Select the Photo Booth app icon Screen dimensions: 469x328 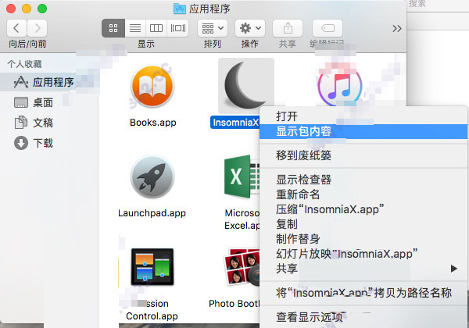242,267
